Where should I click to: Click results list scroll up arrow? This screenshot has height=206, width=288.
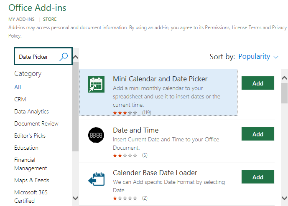[x=284, y=78]
